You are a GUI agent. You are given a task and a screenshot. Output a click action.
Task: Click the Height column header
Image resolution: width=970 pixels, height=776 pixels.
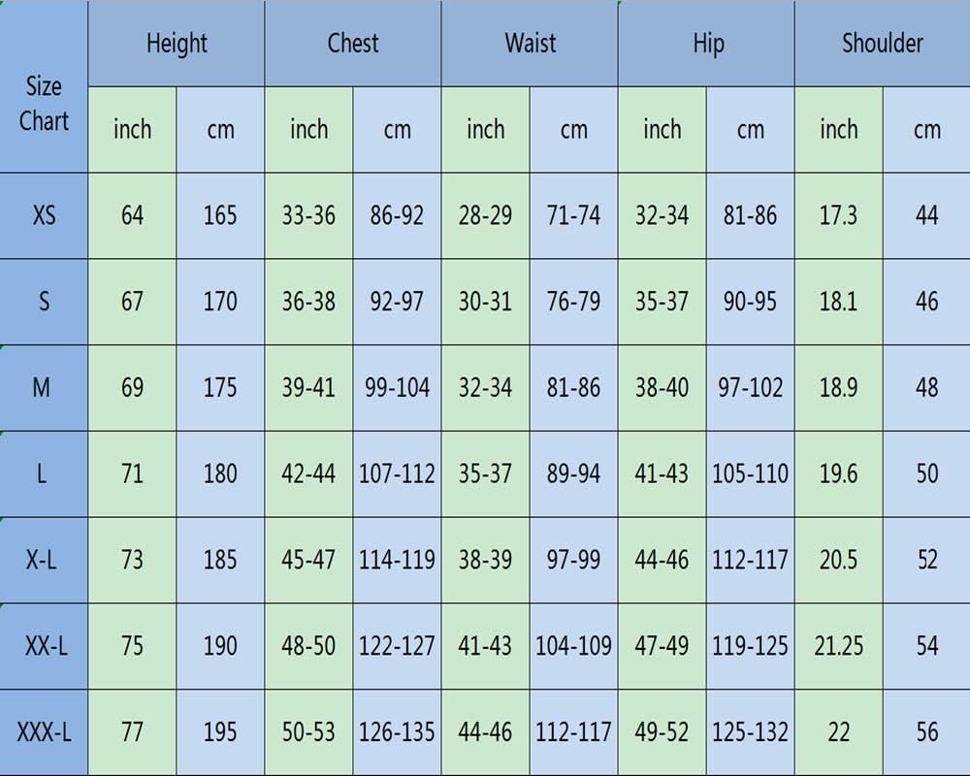tap(177, 44)
